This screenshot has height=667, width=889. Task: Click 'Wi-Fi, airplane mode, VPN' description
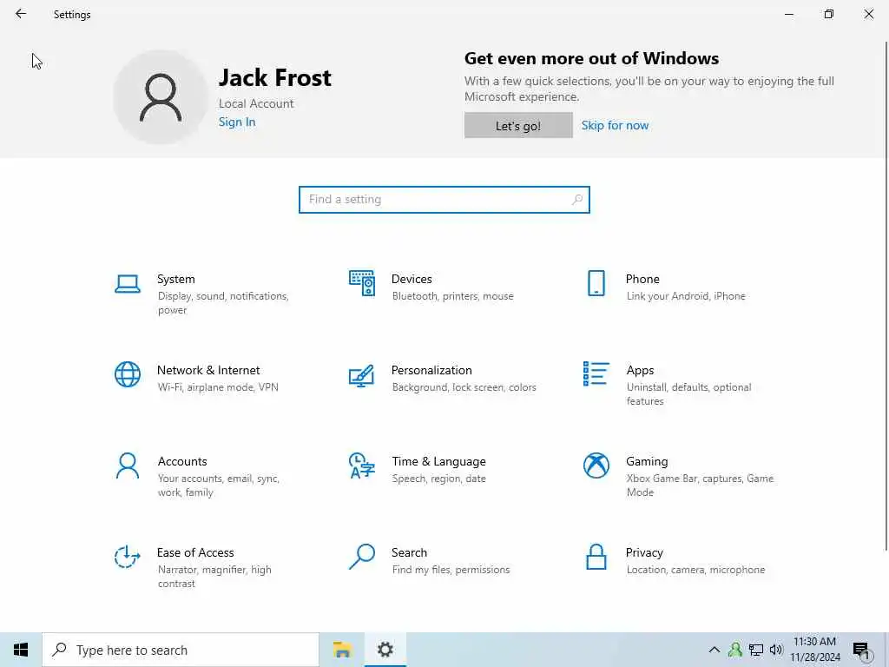[218, 387]
